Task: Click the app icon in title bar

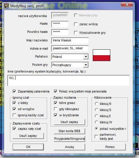Action: pos(6,6)
